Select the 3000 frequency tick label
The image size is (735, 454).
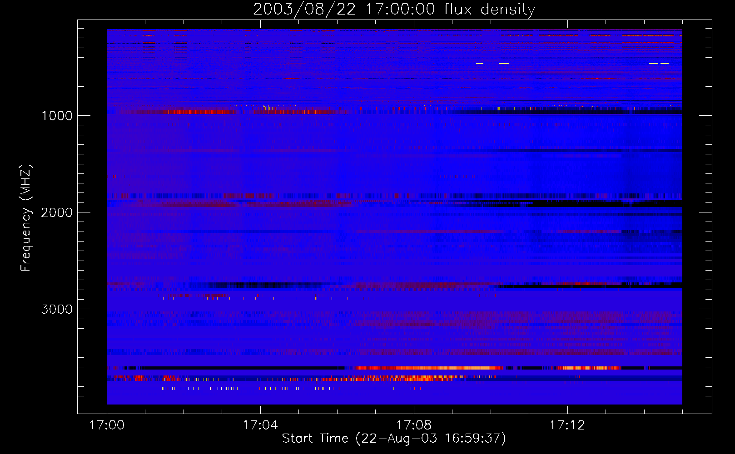(x=57, y=309)
